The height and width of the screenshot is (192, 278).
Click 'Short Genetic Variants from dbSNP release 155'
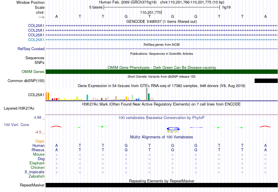tap(162, 77)
